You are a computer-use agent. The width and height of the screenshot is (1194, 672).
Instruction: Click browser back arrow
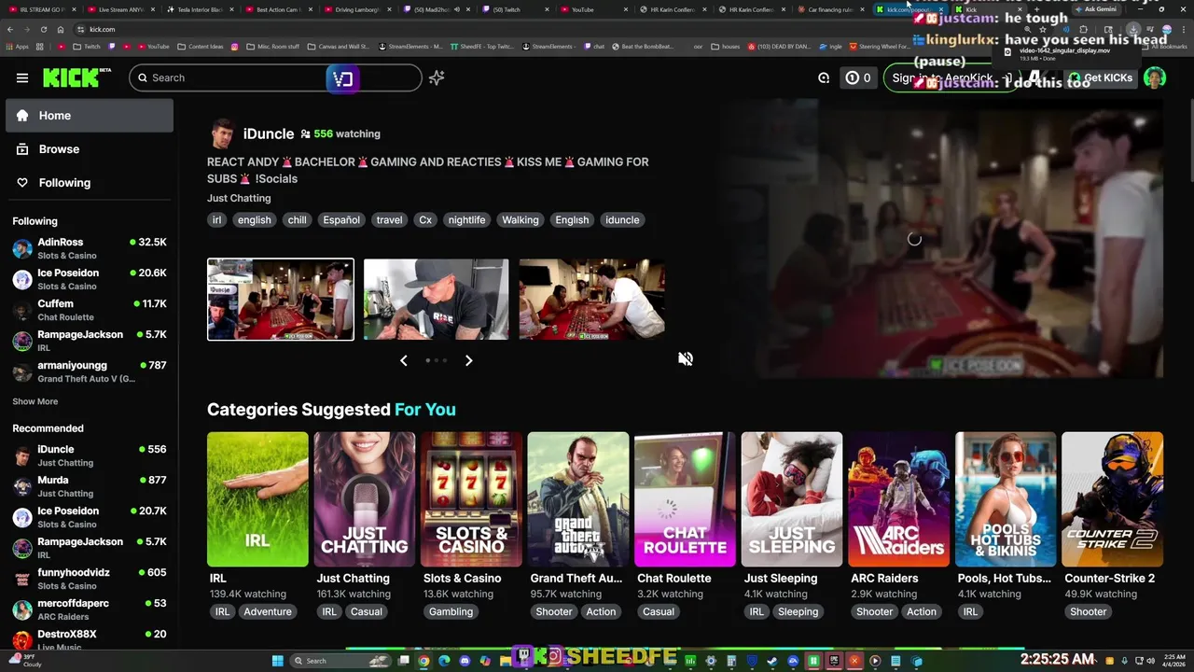point(10,30)
